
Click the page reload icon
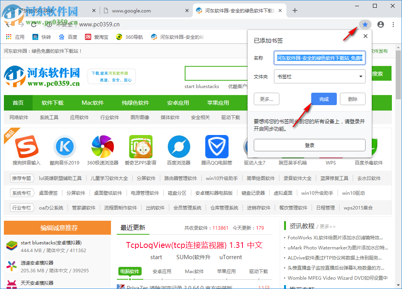[x=34, y=24]
